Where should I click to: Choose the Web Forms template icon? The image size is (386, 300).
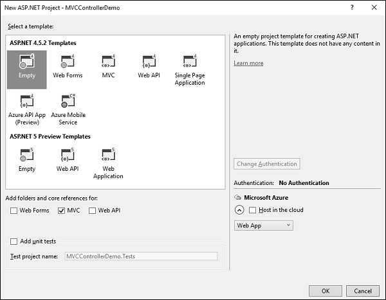[x=68, y=66]
